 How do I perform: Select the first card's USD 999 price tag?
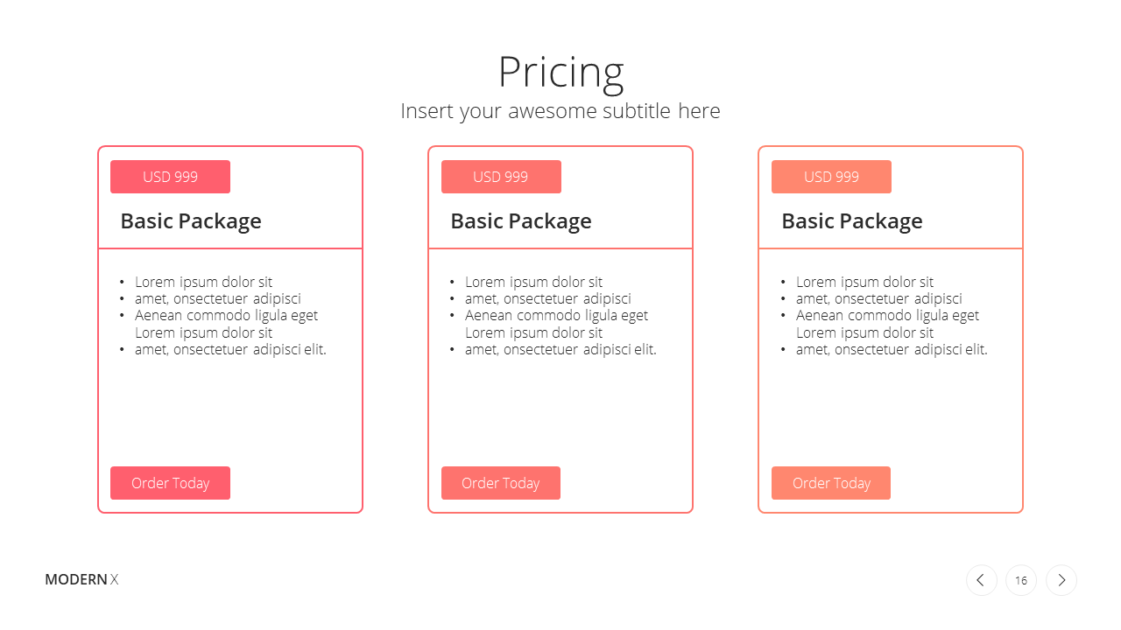[170, 177]
